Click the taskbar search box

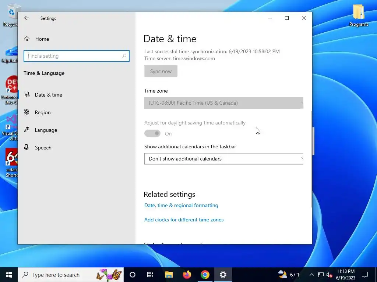pyautogui.click(x=71, y=275)
